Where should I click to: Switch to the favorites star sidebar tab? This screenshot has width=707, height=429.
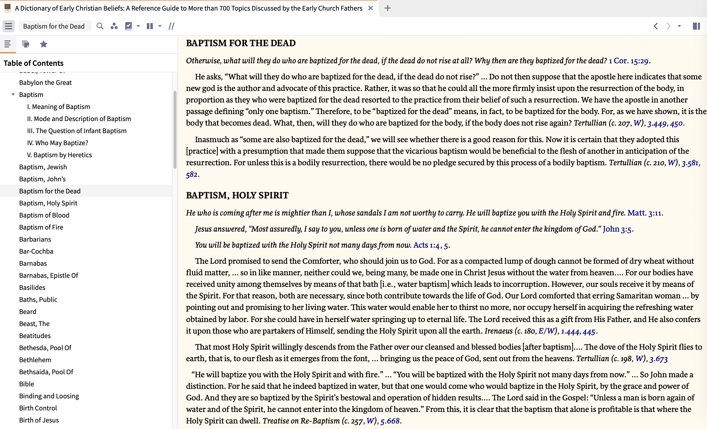(43, 44)
